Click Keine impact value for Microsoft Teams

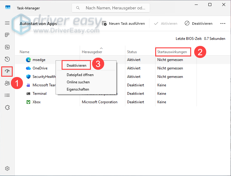point(162,85)
